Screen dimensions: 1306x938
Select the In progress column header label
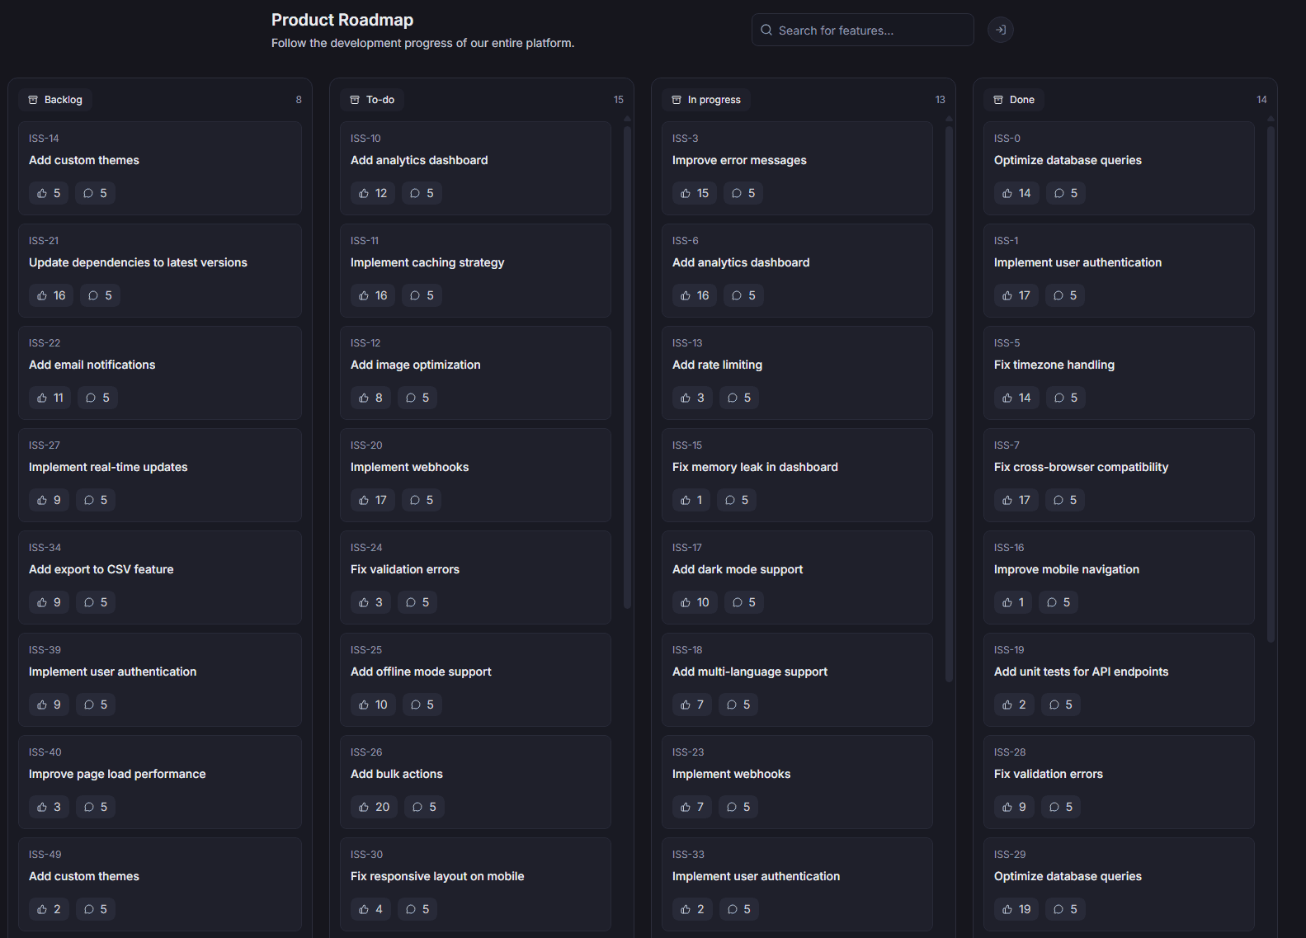[x=714, y=100]
